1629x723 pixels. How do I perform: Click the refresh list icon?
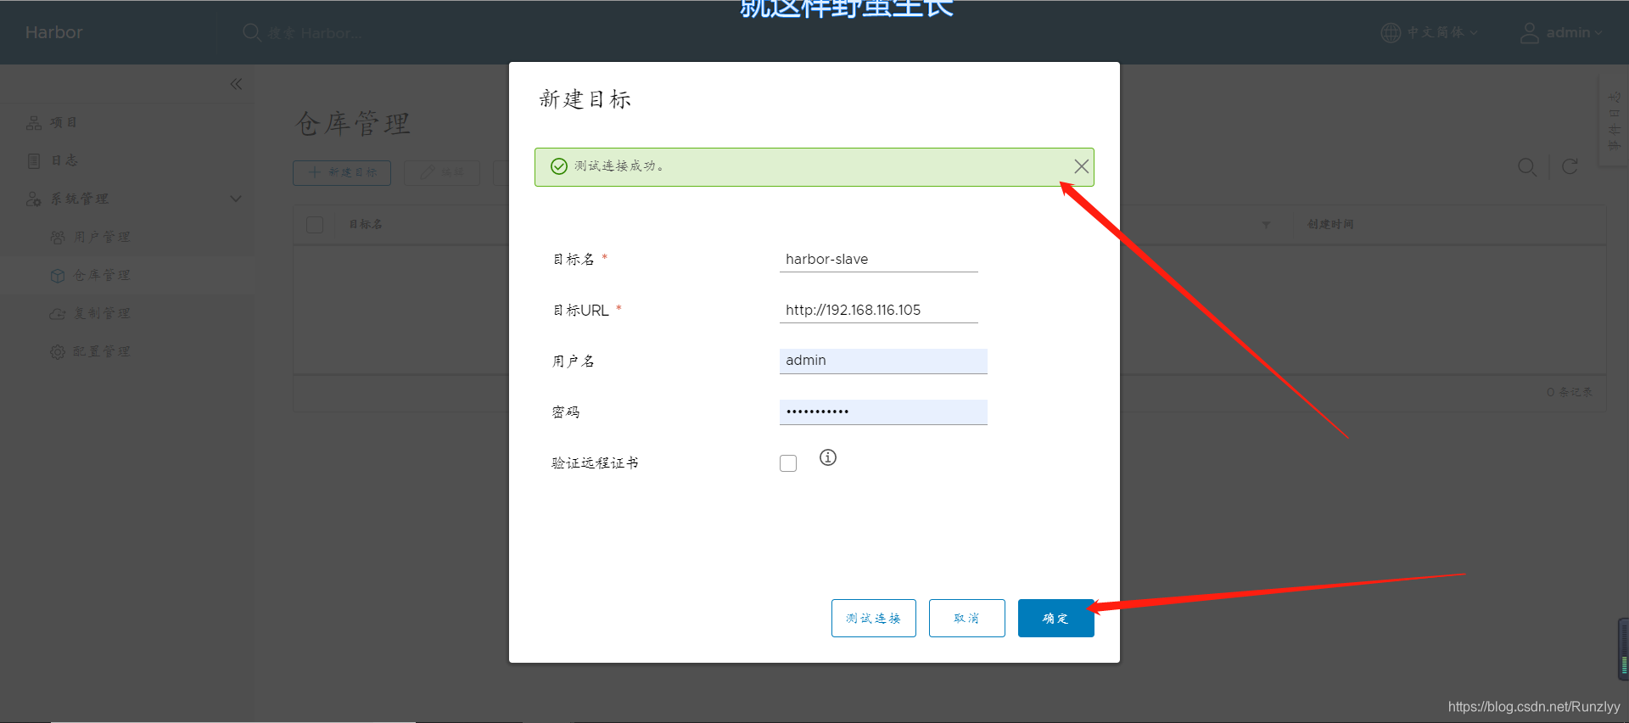[x=1570, y=166]
